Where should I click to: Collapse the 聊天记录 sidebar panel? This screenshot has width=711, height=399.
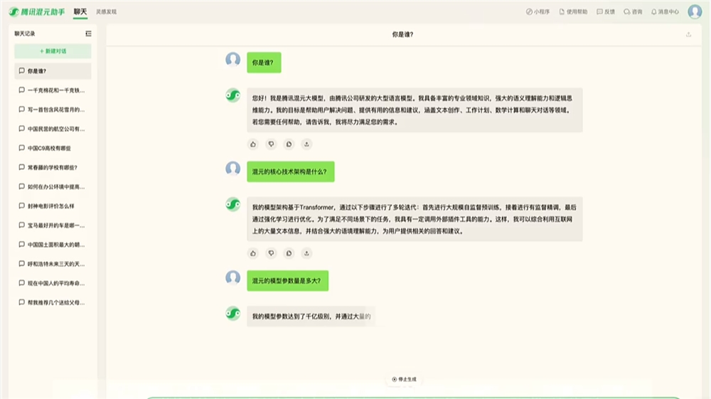[x=88, y=33]
